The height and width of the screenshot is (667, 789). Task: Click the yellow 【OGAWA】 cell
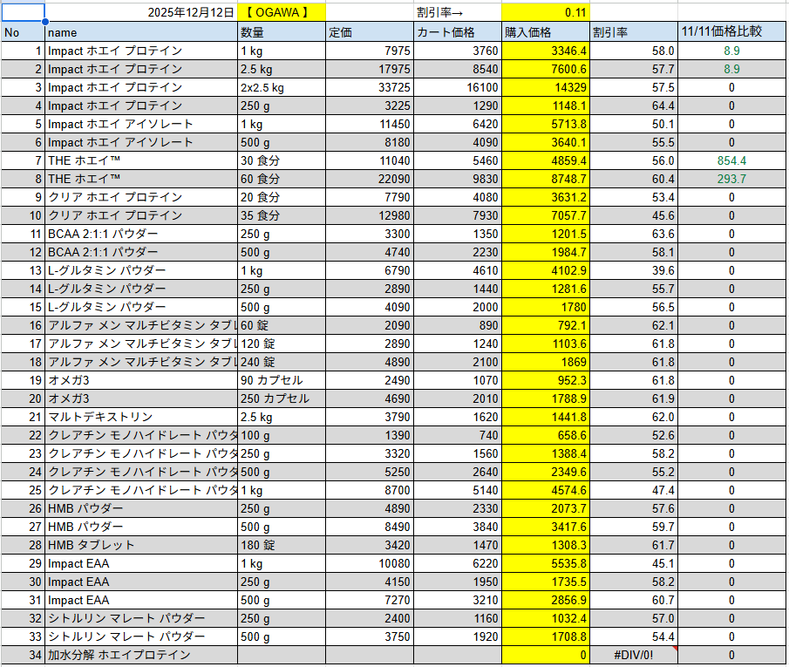point(281,13)
